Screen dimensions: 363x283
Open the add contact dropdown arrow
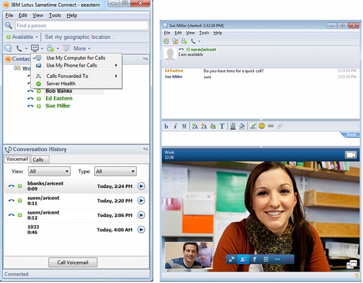pos(57,49)
